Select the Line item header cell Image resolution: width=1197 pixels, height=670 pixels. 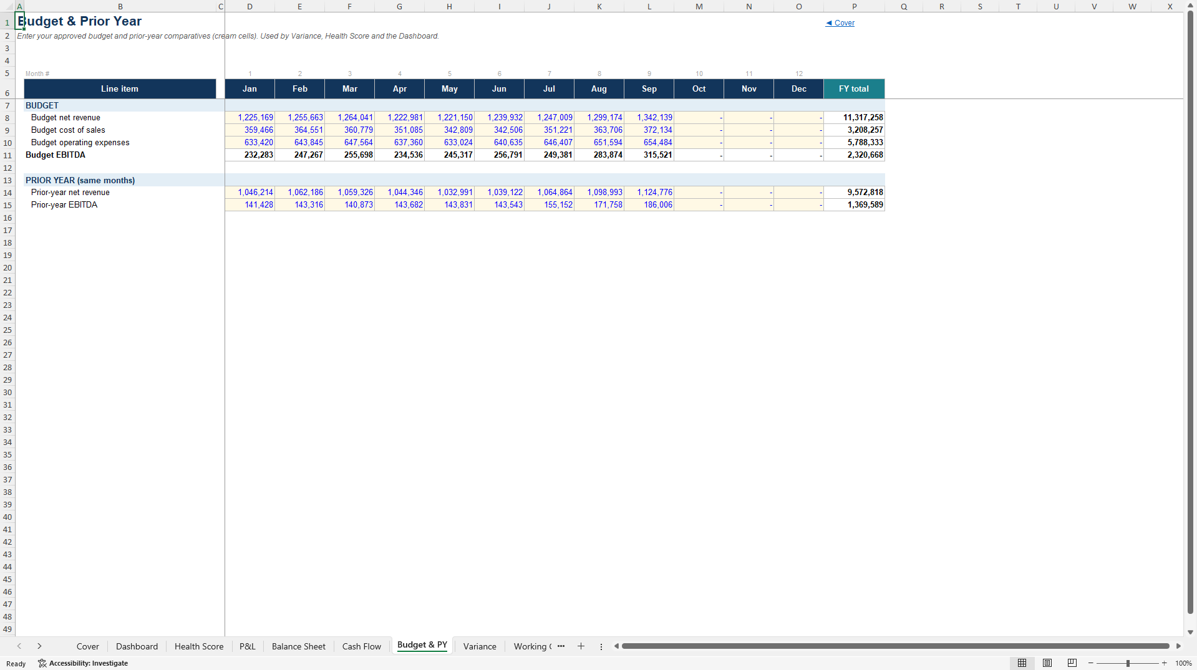click(x=120, y=89)
